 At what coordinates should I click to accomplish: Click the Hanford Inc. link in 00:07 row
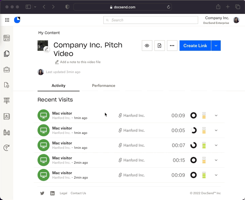tap(132, 145)
